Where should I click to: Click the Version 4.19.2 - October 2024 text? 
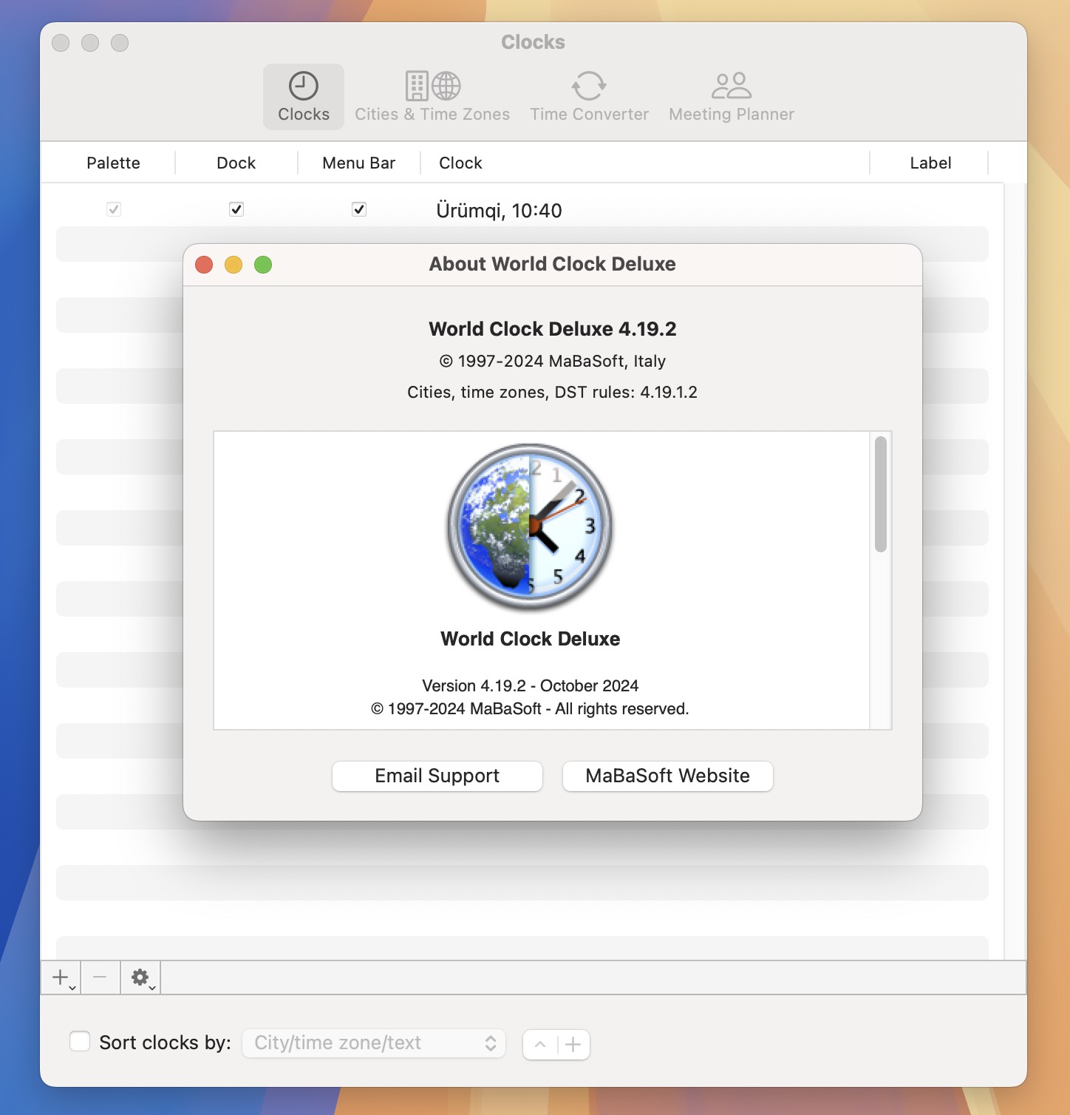pos(531,685)
